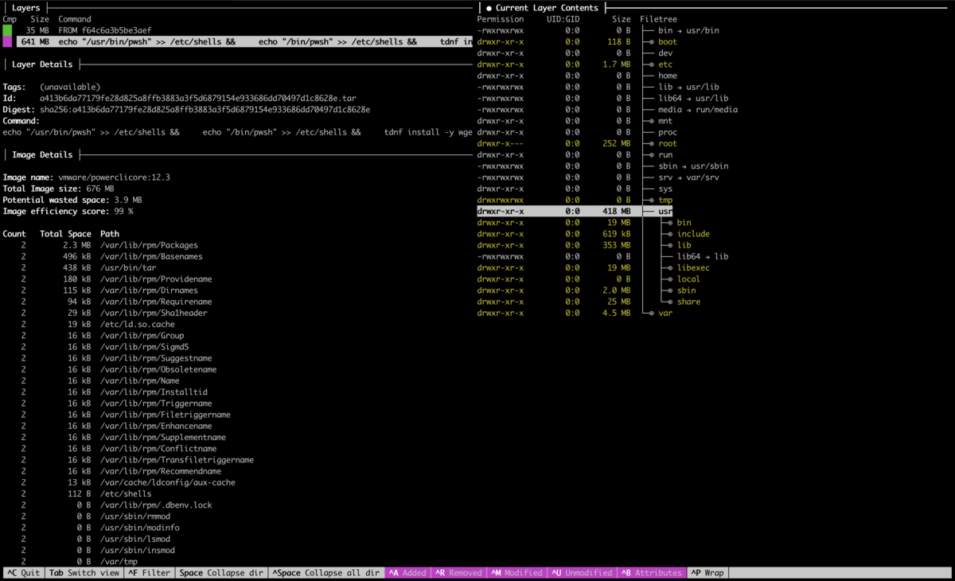Toggle ^A Added files filter
The width and height of the screenshot is (955, 581).
(407, 573)
